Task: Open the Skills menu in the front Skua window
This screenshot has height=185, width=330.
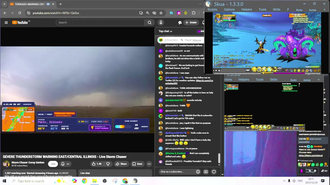Action: pos(276,10)
